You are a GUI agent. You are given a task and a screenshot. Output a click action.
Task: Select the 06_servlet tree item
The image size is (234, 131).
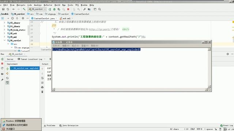click(15, 40)
